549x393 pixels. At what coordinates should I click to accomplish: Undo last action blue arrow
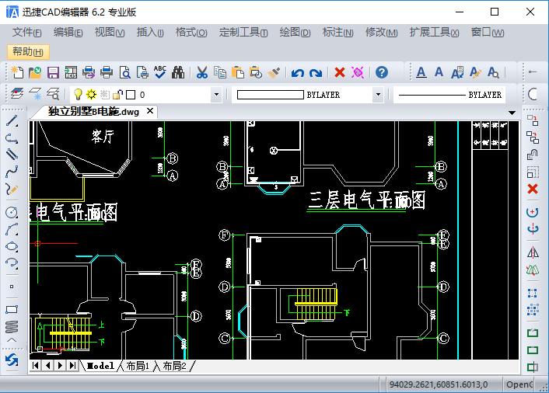(298, 73)
